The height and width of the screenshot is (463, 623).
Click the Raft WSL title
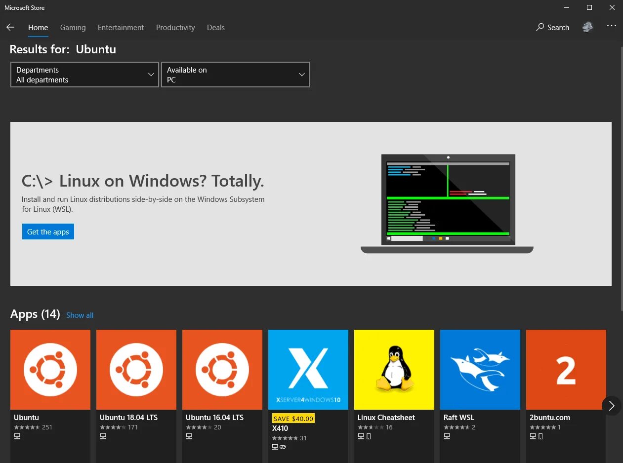[x=459, y=418]
